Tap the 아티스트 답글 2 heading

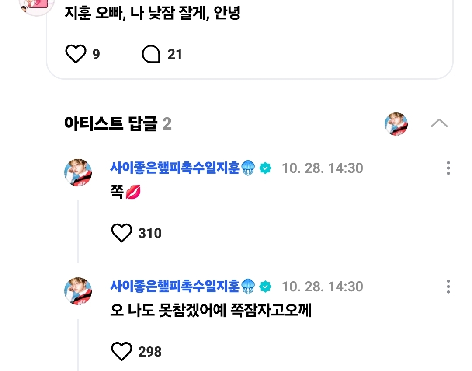118,123
